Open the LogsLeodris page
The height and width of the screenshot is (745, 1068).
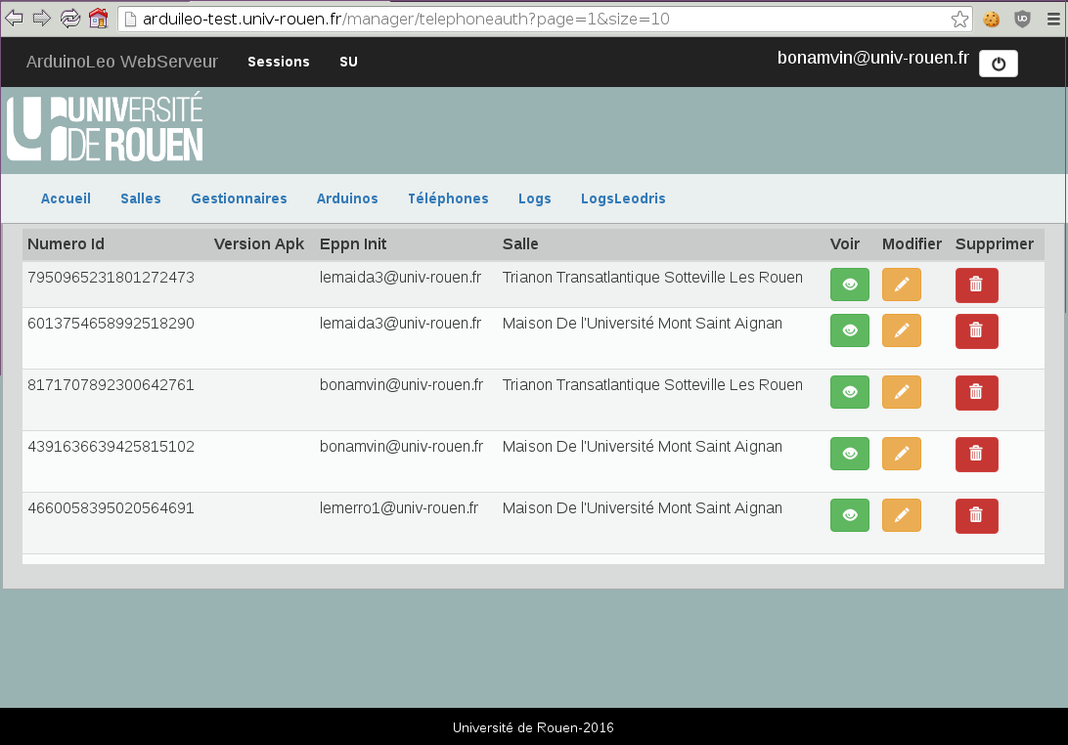coord(623,198)
